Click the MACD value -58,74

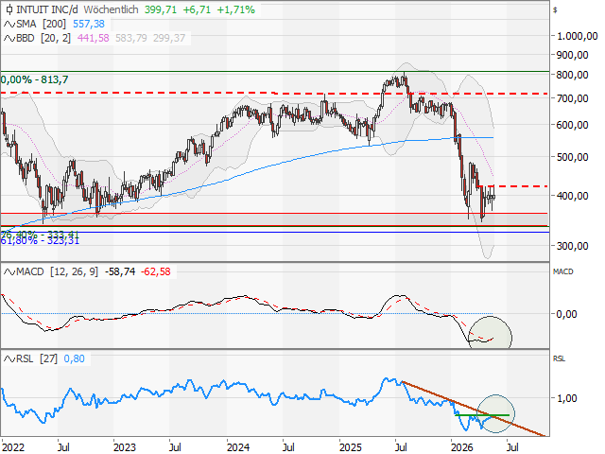(120, 271)
